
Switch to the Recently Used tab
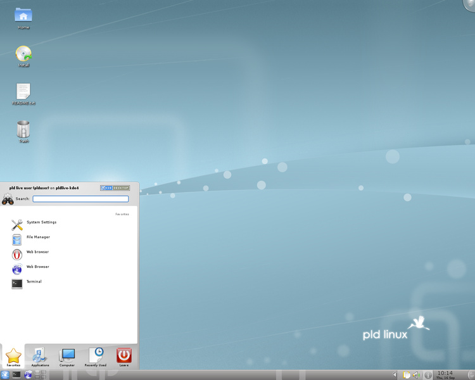(96, 357)
